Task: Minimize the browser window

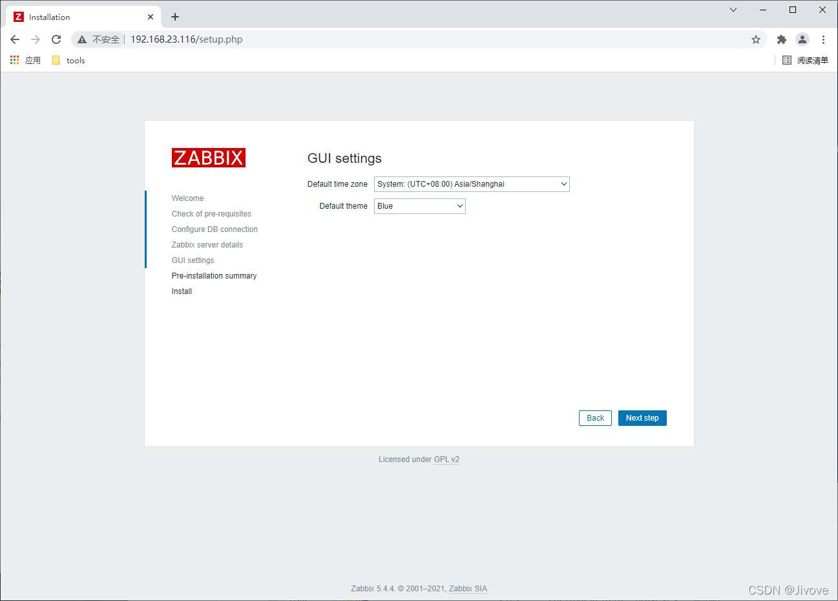Action: pyautogui.click(x=763, y=10)
